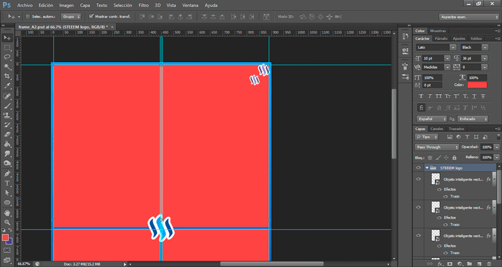Screen dimensions: 502x267
Task: Open the 10 pt font size dropdown
Action: (x=447, y=58)
